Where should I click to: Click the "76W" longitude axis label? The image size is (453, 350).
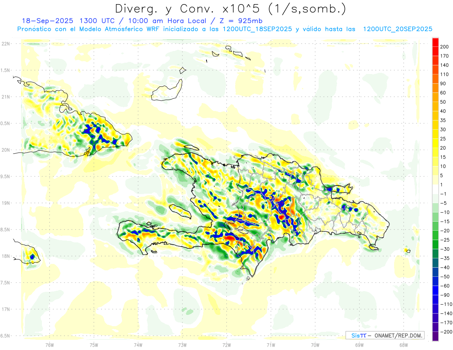pyautogui.click(x=49, y=344)
